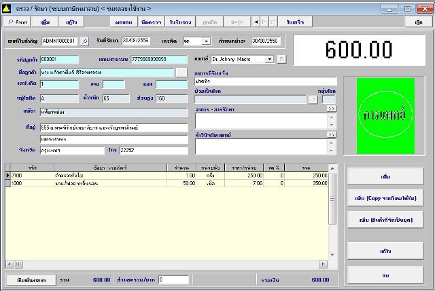Click the rightmost toolbar button to close form

[418, 22]
